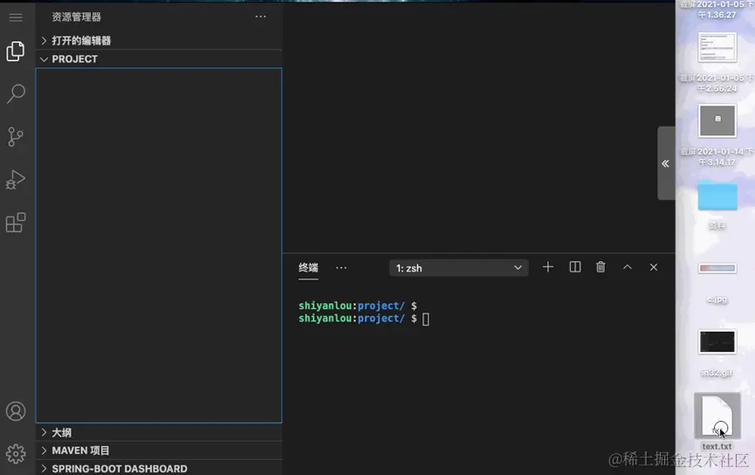Kill terminal with trash icon
Viewport: 755px width, 475px height.
[x=601, y=267]
